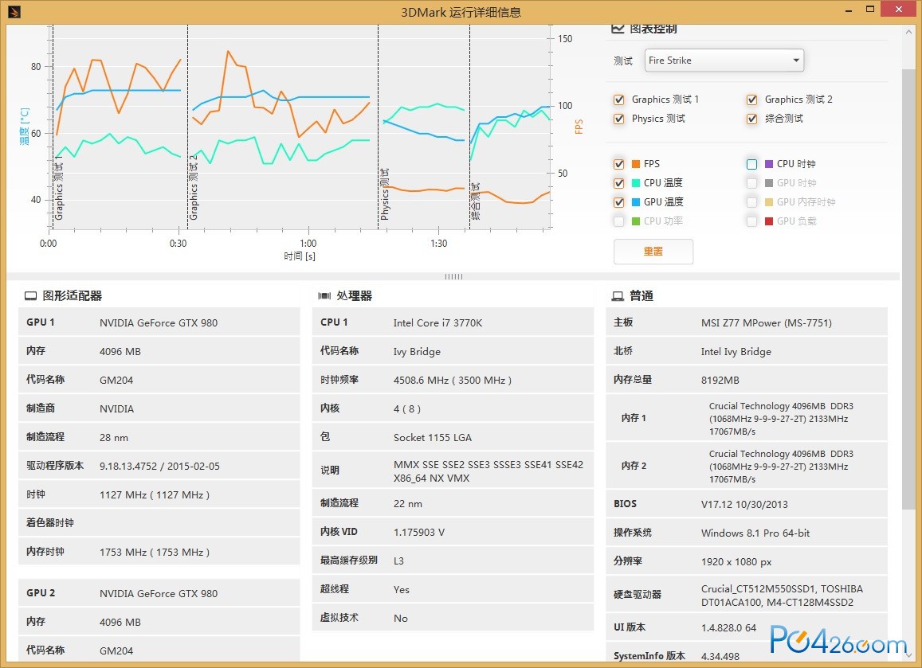Click the orange FPS color swatch
922x668 pixels.
pyautogui.click(x=636, y=164)
